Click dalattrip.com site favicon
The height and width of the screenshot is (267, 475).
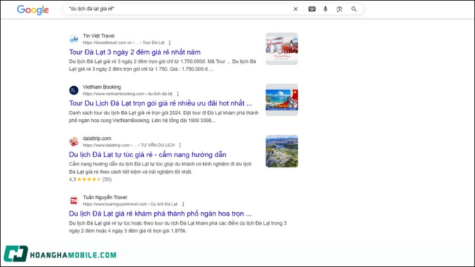pyautogui.click(x=74, y=141)
